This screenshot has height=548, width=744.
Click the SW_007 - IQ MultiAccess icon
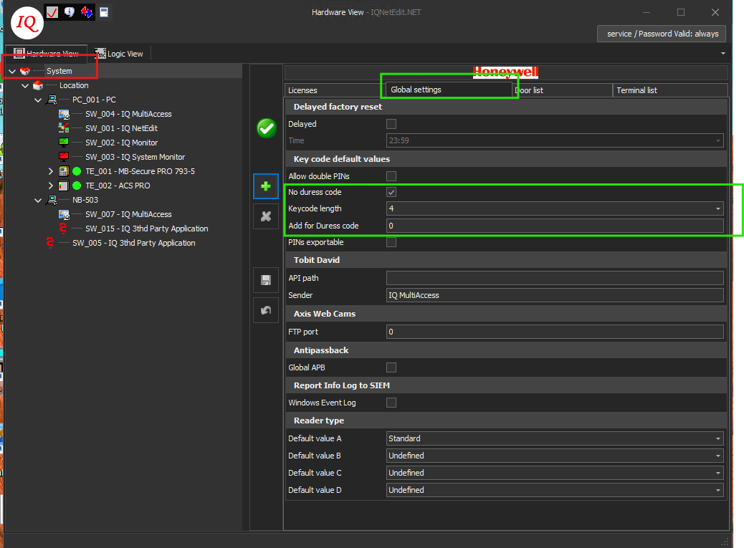click(x=64, y=214)
